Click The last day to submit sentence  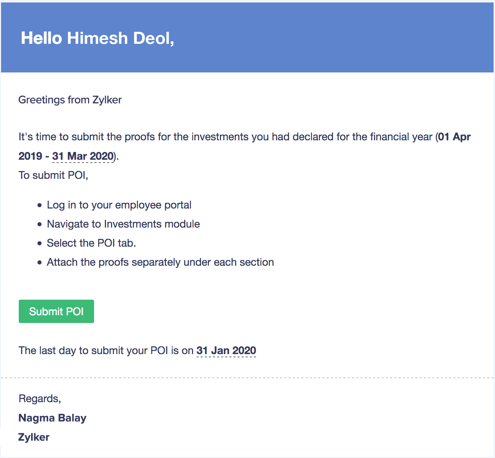106,351
